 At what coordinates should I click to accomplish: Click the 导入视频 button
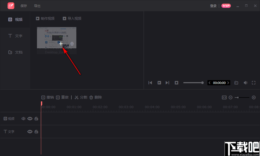[72, 18]
